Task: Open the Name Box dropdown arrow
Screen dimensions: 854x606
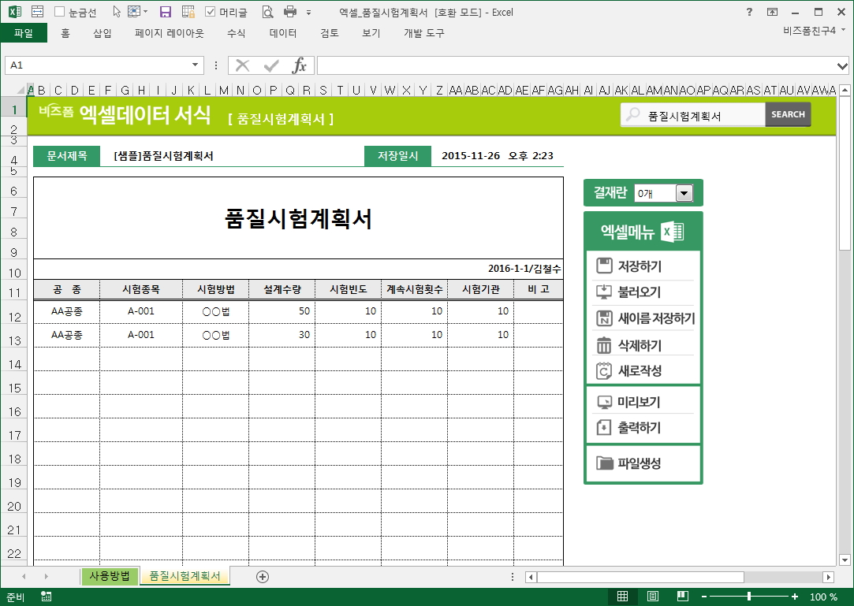Action: pyautogui.click(x=196, y=65)
